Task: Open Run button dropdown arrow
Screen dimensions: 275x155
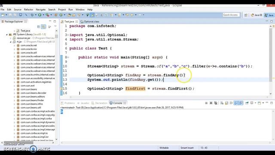Action: click(x=43, y=15)
